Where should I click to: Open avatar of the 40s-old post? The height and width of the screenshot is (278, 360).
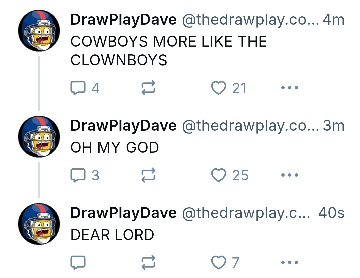pos(39,224)
